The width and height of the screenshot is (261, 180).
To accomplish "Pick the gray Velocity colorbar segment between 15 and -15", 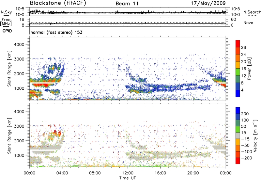I will (238, 135).
